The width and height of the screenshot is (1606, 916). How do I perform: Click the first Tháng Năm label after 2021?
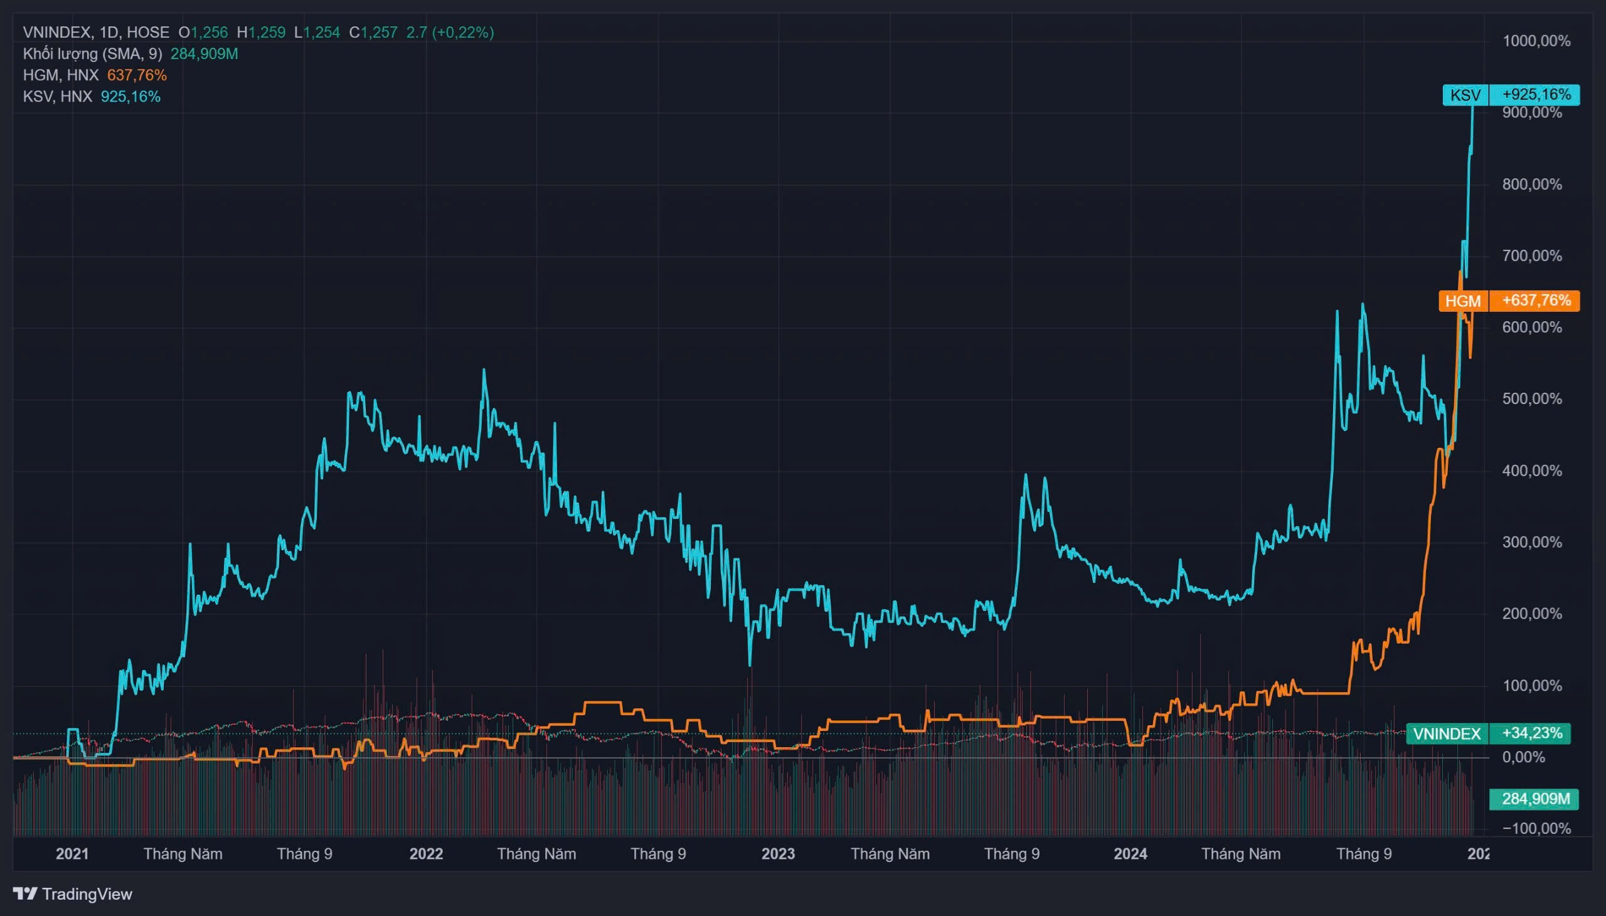coord(183,855)
